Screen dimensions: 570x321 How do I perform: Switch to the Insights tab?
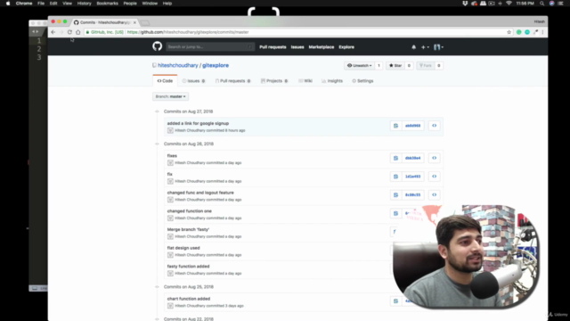pos(332,81)
